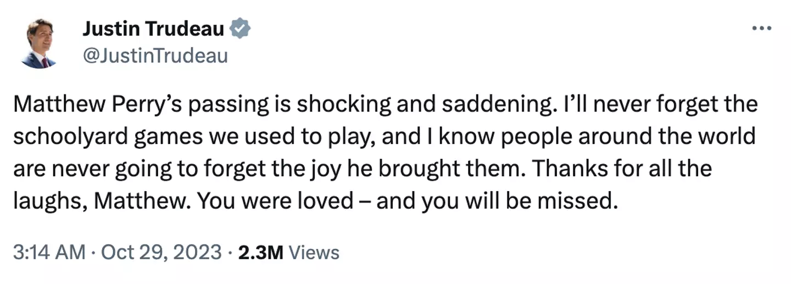The image size is (791, 284).
Task: Click the Justin Trudeau display name
Action: coord(153,29)
